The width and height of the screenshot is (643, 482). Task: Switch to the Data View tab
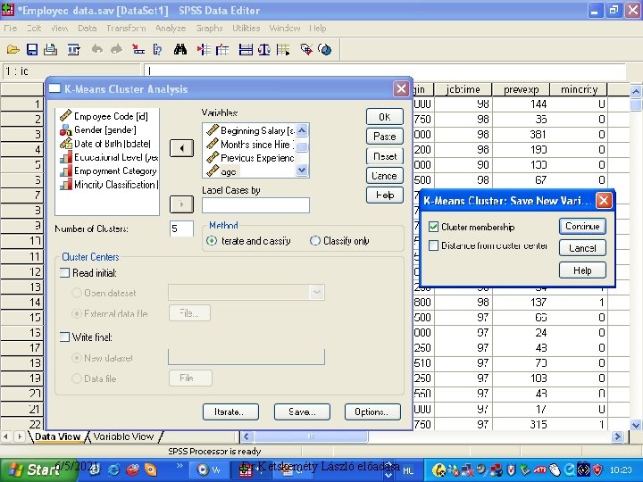coord(57,436)
